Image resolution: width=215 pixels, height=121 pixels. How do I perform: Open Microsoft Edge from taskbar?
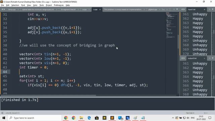point(89,118)
